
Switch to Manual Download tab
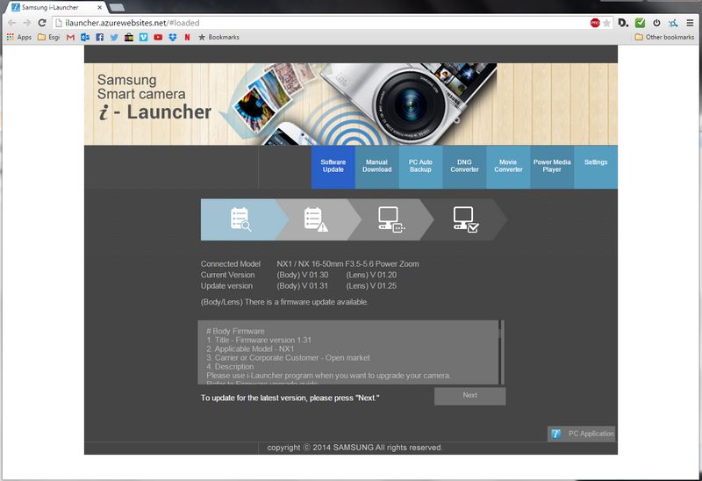pos(377,166)
